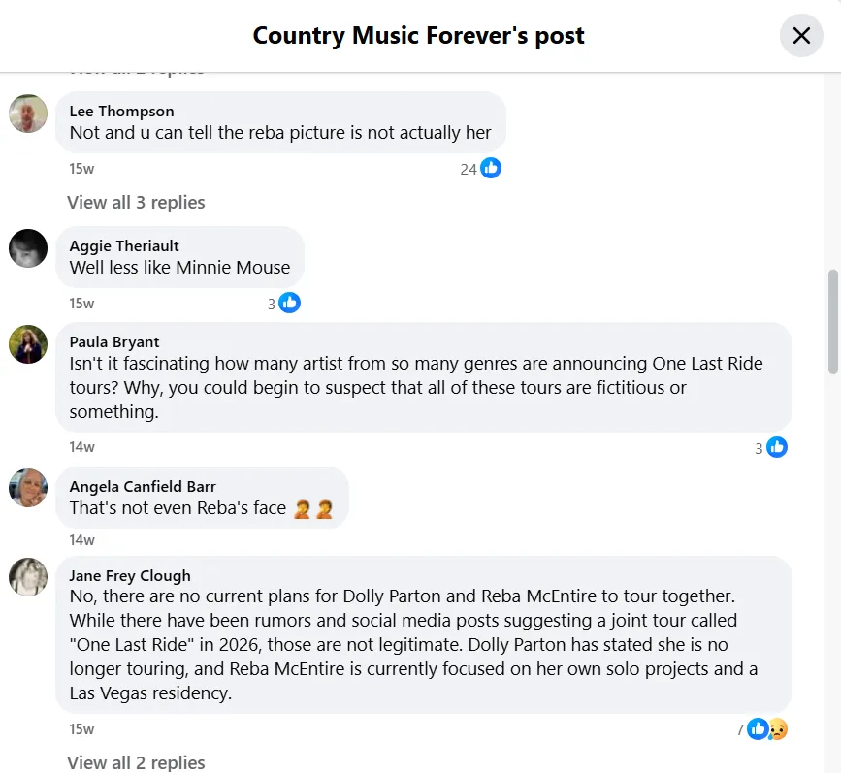This screenshot has height=773, width=841.
Task: Open Aggie Theriault's profile picture
Action: [x=28, y=248]
